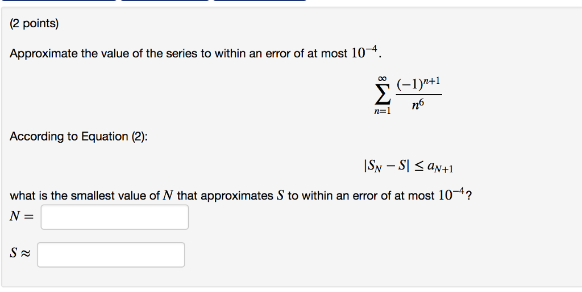
Task: Click the 10^−4 ending the question line
Action: click(452, 194)
